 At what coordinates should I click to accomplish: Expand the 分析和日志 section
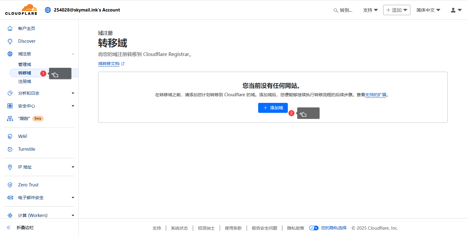[x=28, y=93]
